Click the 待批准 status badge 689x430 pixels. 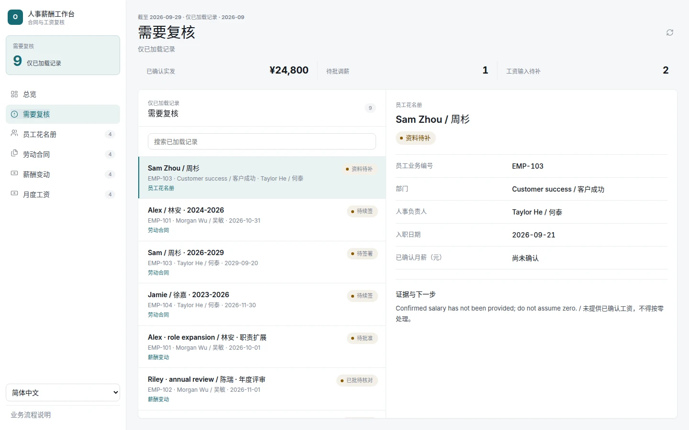tap(362, 338)
